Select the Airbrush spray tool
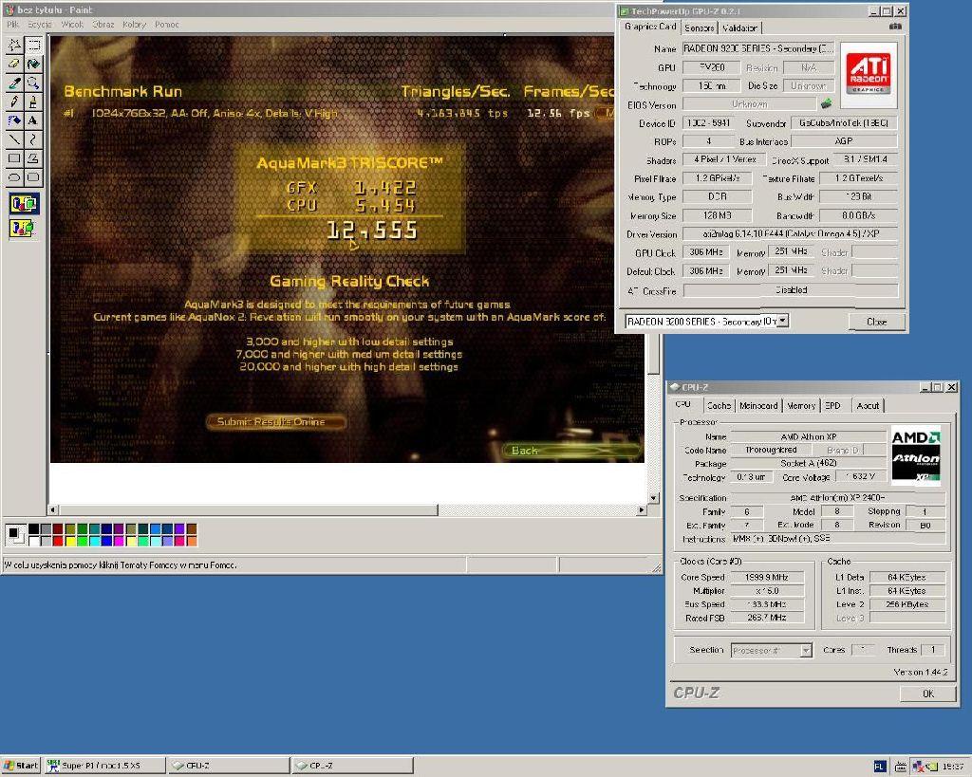The height and width of the screenshot is (777, 972). coord(13,120)
